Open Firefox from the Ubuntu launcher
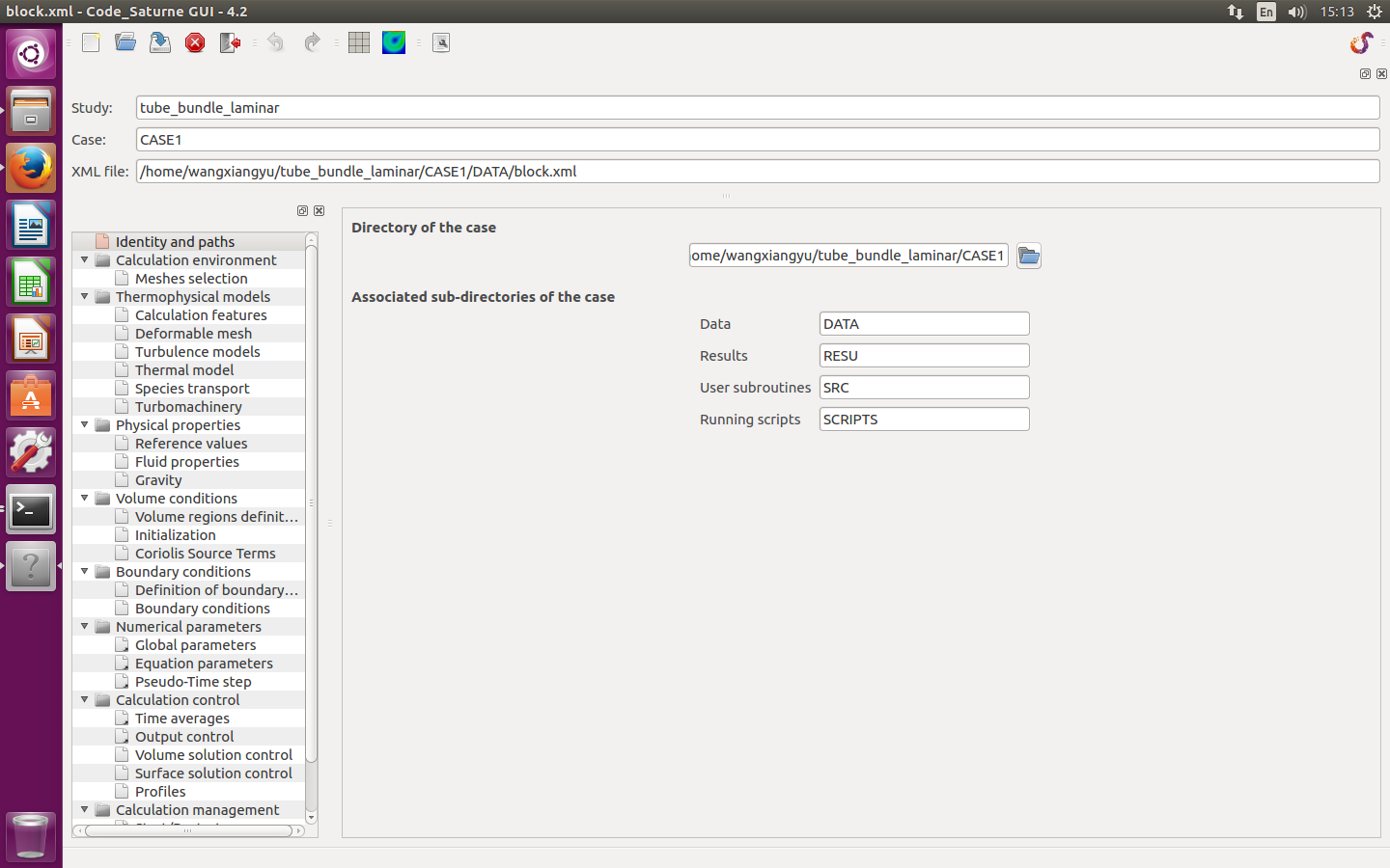The height and width of the screenshot is (868, 1390). tap(31, 169)
